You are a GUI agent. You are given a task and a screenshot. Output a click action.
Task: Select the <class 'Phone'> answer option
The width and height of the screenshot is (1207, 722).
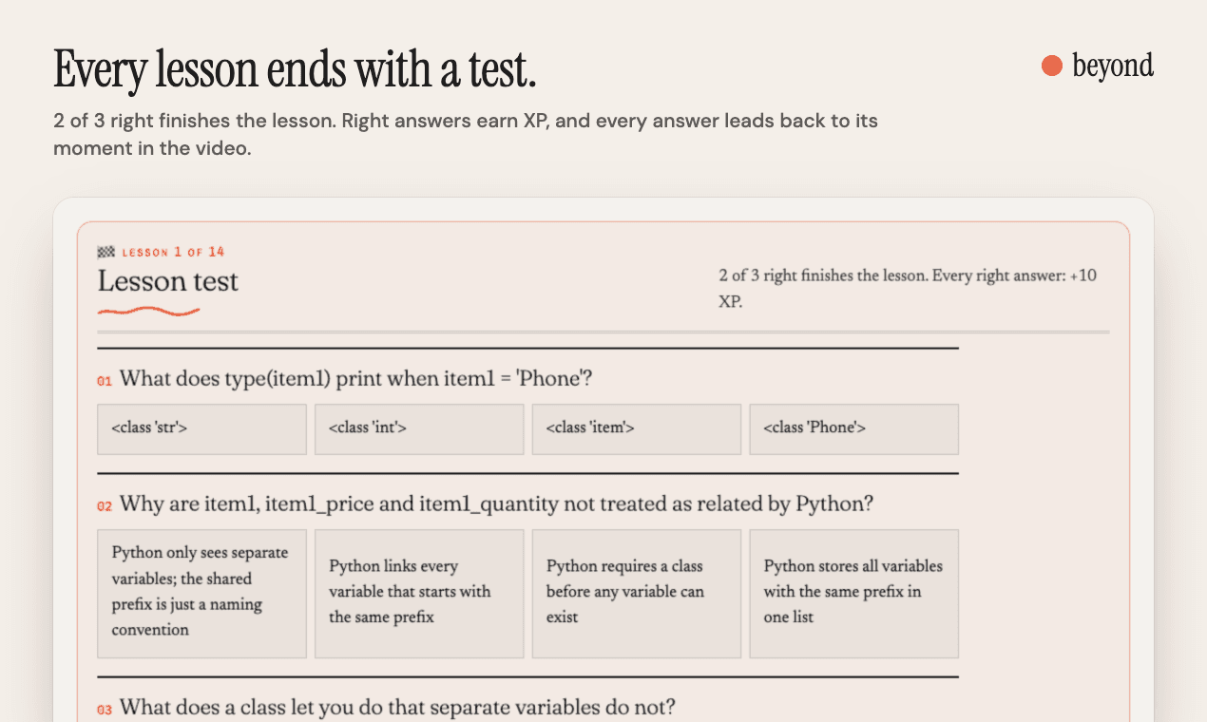(854, 429)
